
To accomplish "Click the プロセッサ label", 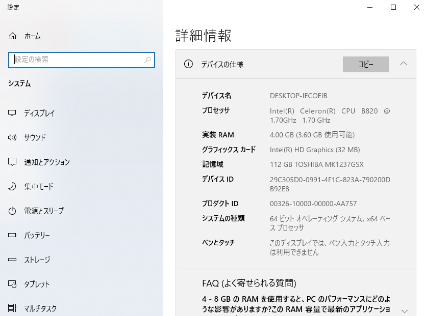I will [x=216, y=110].
